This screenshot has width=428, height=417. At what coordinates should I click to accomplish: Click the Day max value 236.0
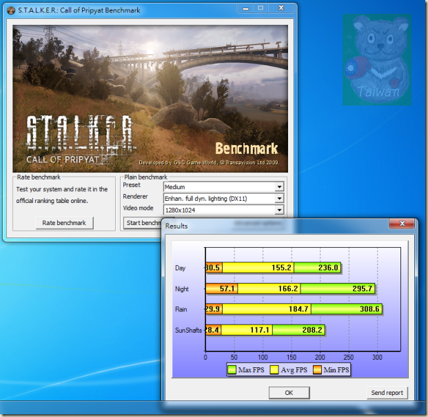[x=328, y=268]
